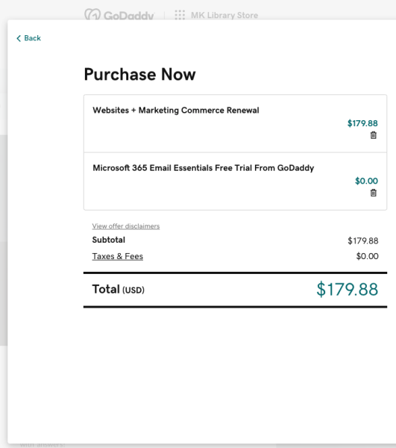Open Taxes & Fees details link
This screenshot has width=396, height=448.
click(x=118, y=256)
